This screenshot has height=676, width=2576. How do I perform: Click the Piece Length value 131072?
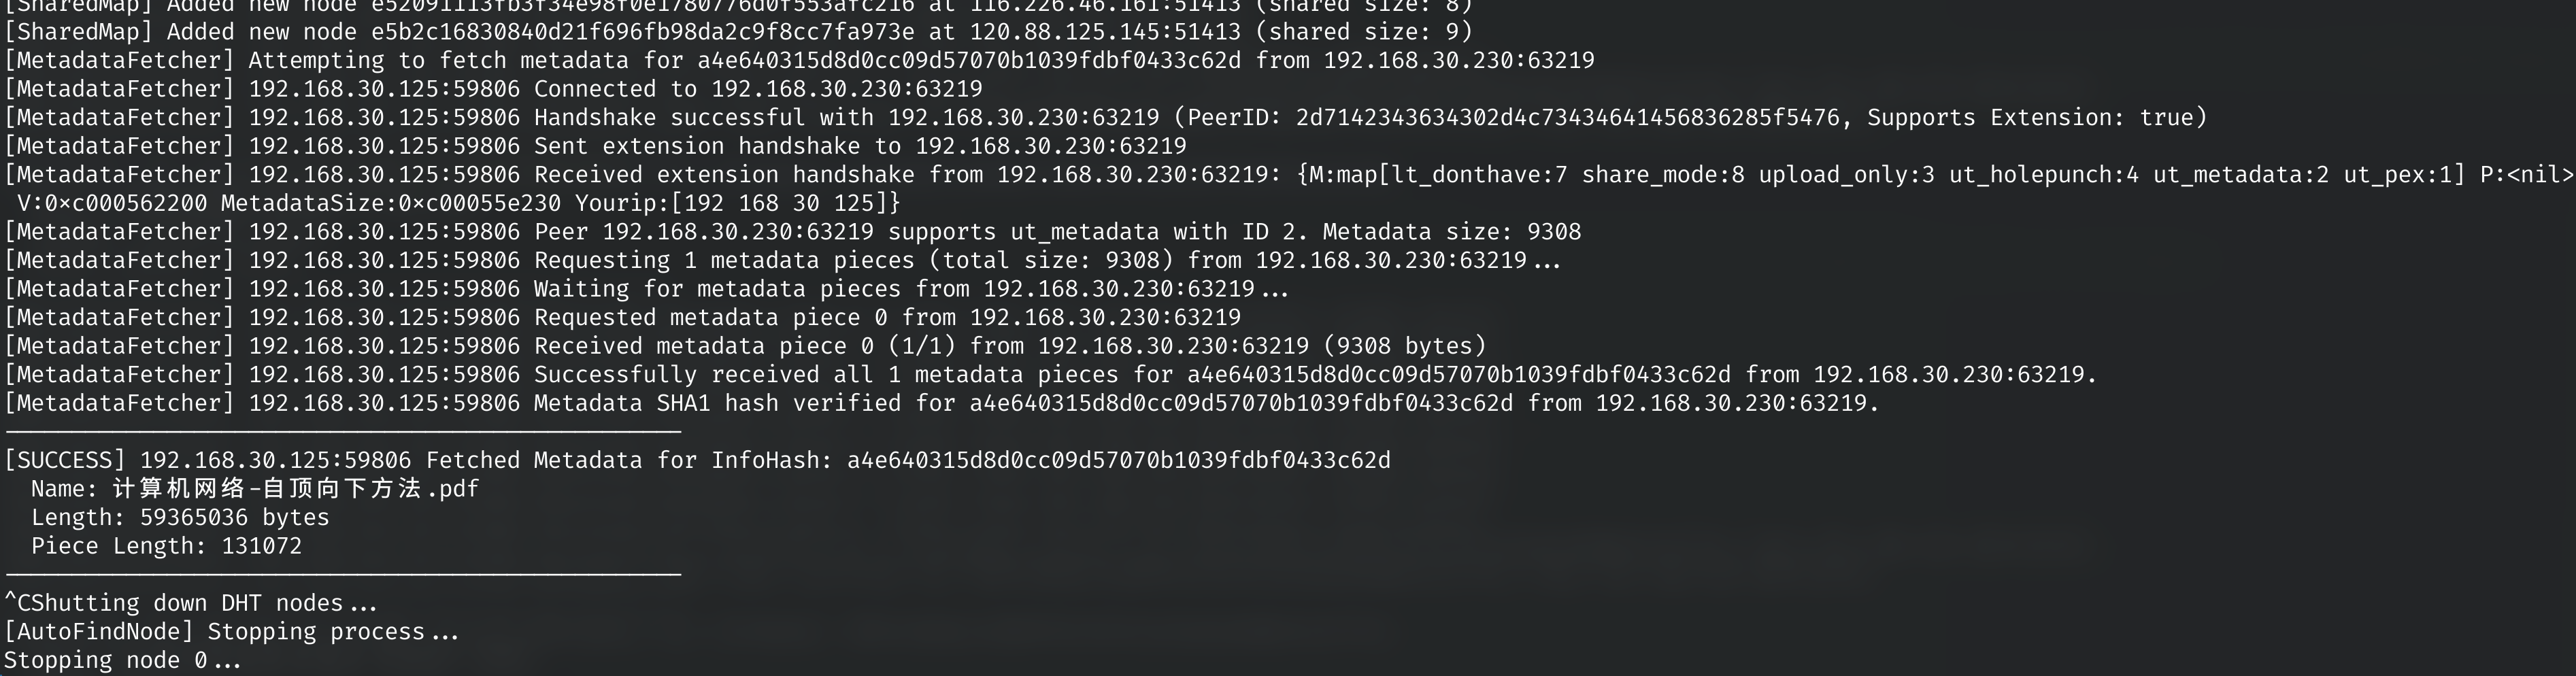261,546
